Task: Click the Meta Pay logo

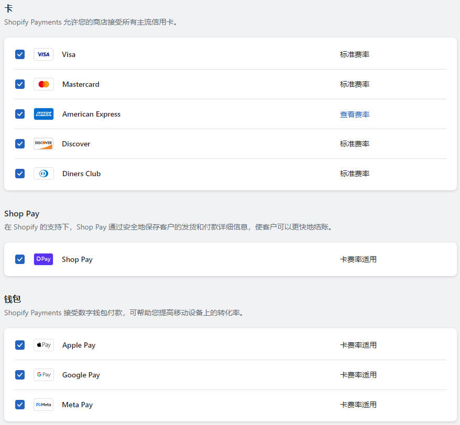Action: (x=43, y=405)
